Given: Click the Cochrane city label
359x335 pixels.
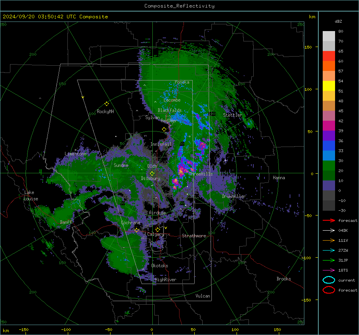Looking at the screenshot, I should tap(130, 223).
